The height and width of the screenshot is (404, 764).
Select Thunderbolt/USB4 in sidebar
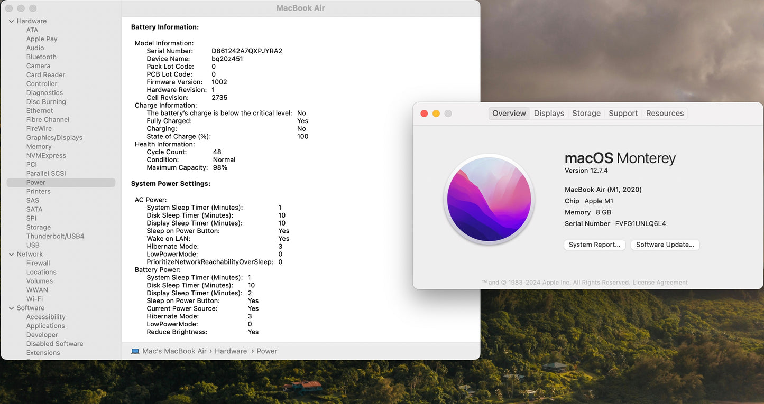pos(55,237)
